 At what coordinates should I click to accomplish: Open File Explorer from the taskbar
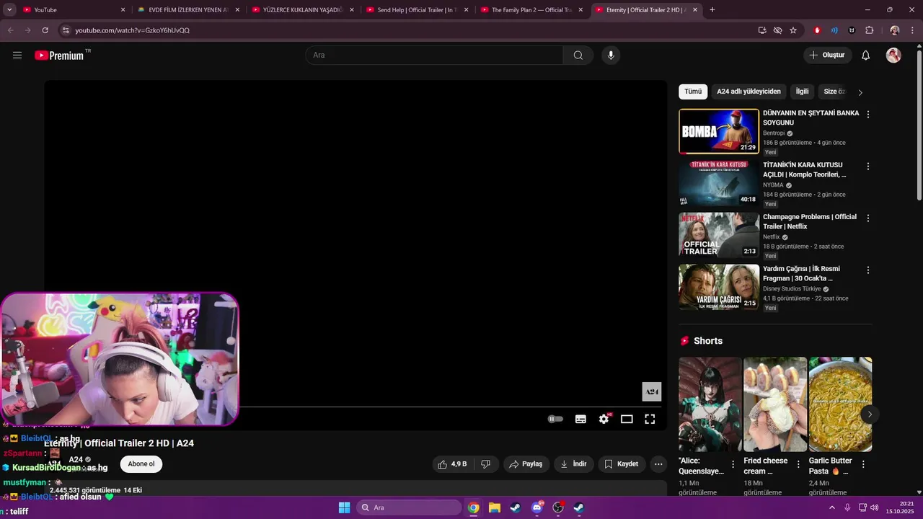tap(495, 507)
